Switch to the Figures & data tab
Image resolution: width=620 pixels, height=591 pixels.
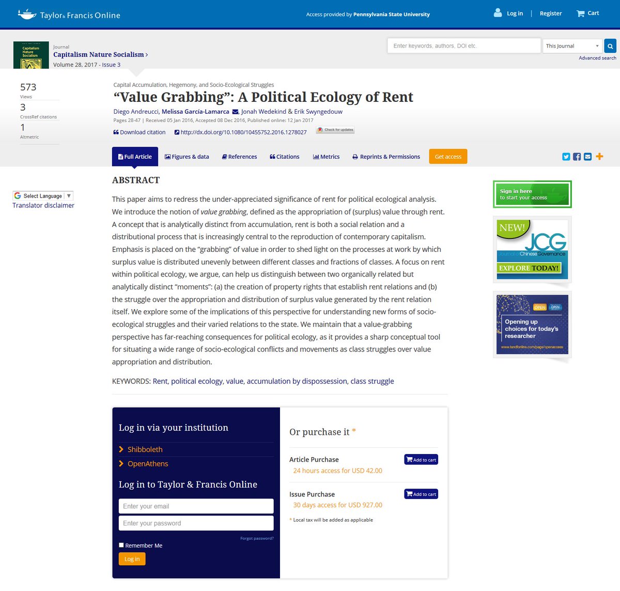tap(187, 157)
